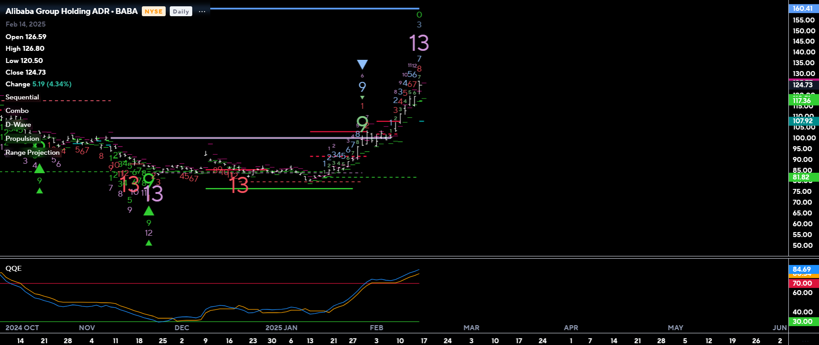Click the large green 9 near Jan 27
This screenshot has height=345, width=819.
click(362, 122)
